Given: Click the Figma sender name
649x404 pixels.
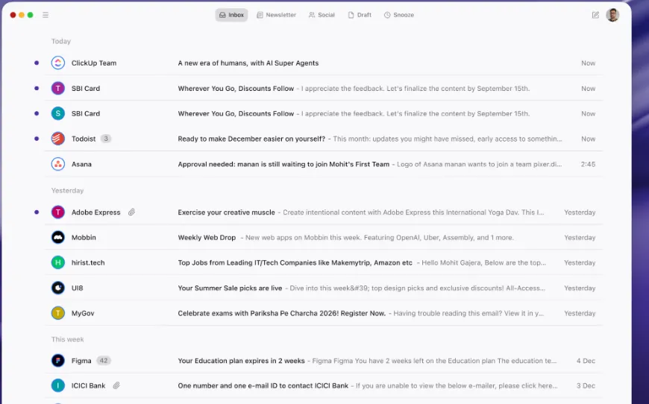Looking at the screenshot, I should (81, 361).
